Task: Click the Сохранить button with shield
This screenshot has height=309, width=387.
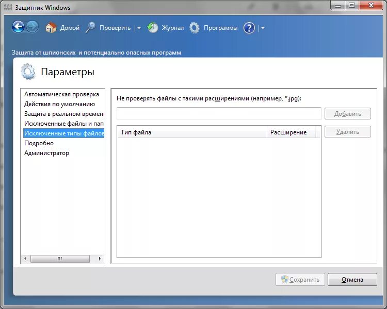Action: click(300, 280)
